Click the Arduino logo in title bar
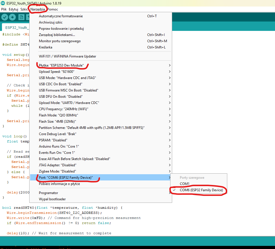Image resolution: width=275 pixels, height=249 pixels. [3, 3]
